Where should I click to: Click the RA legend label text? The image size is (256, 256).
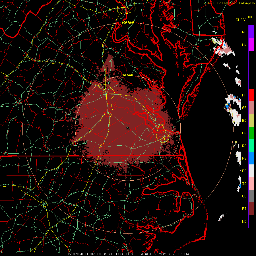click(244, 146)
